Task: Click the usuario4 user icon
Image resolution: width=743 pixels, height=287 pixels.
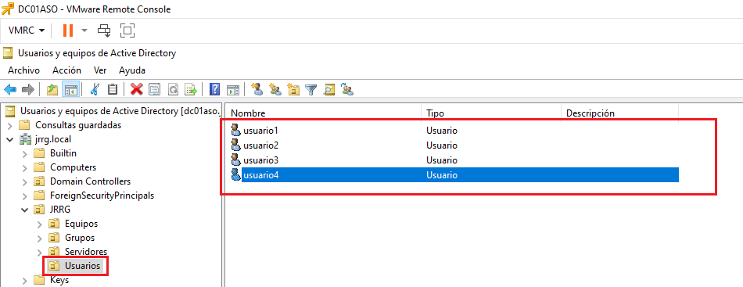Action: [235, 174]
